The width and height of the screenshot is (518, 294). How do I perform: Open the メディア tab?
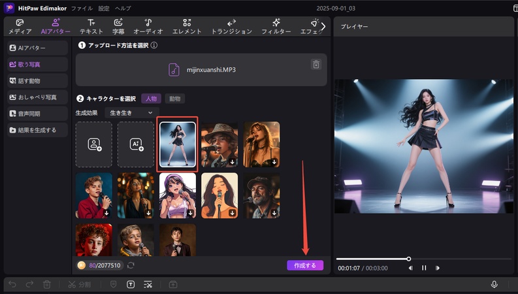click(20, 27)
